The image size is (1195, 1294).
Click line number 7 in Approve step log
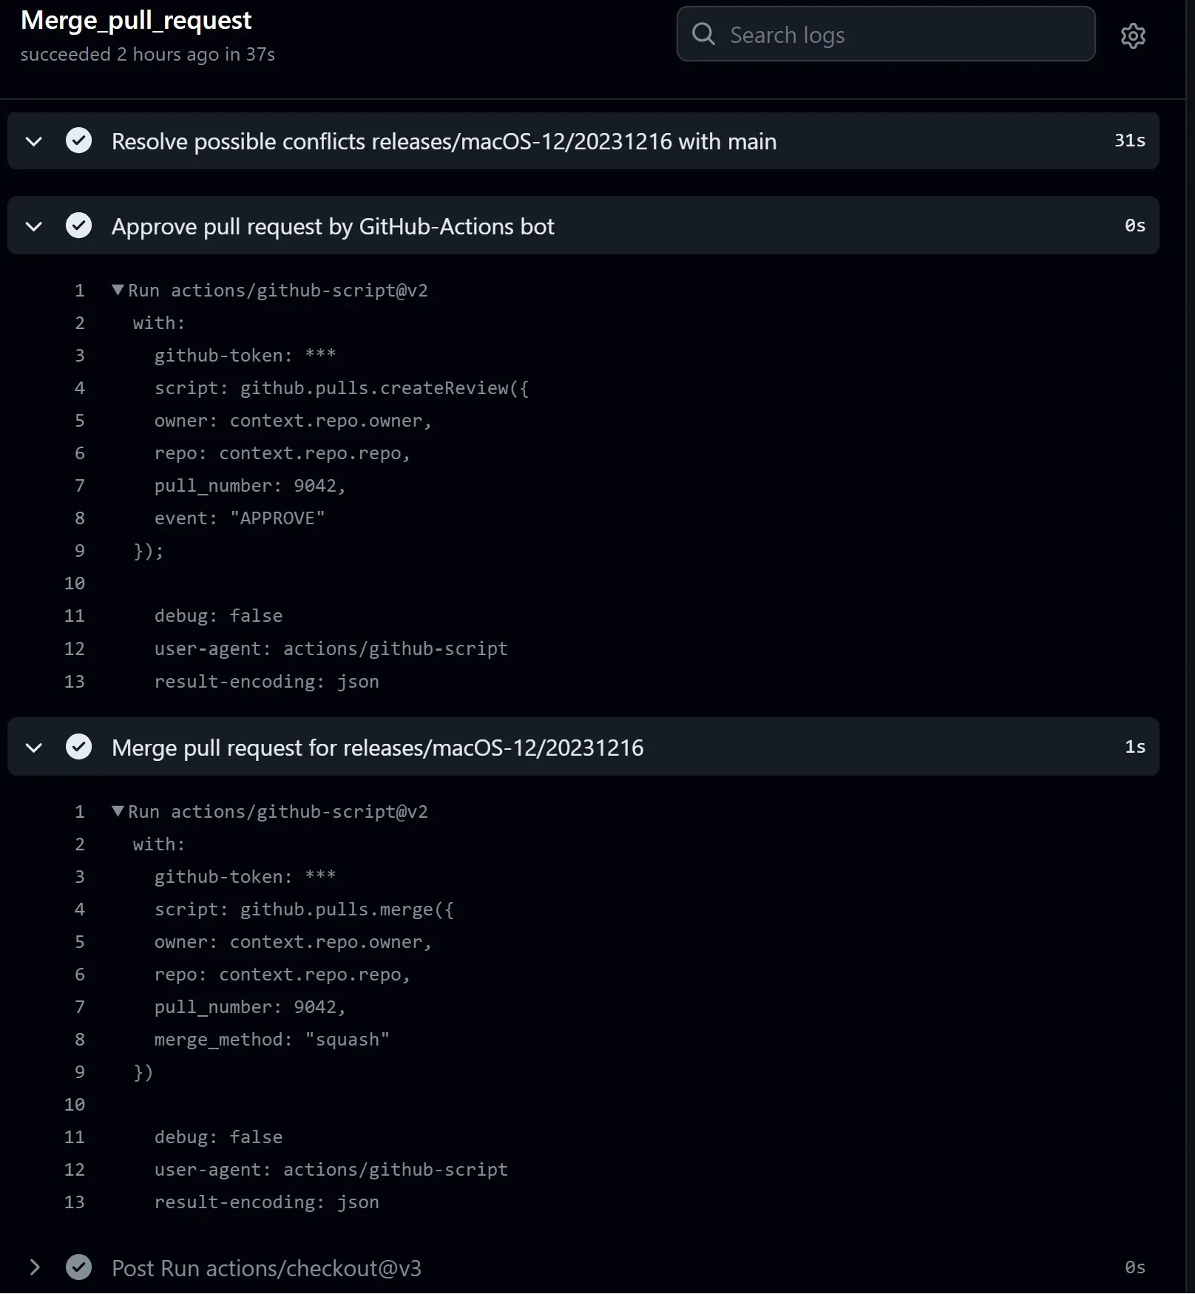[80, 486]
